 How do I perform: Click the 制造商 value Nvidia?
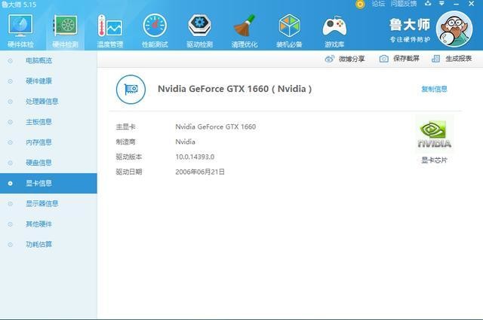[x=185, y=142]
